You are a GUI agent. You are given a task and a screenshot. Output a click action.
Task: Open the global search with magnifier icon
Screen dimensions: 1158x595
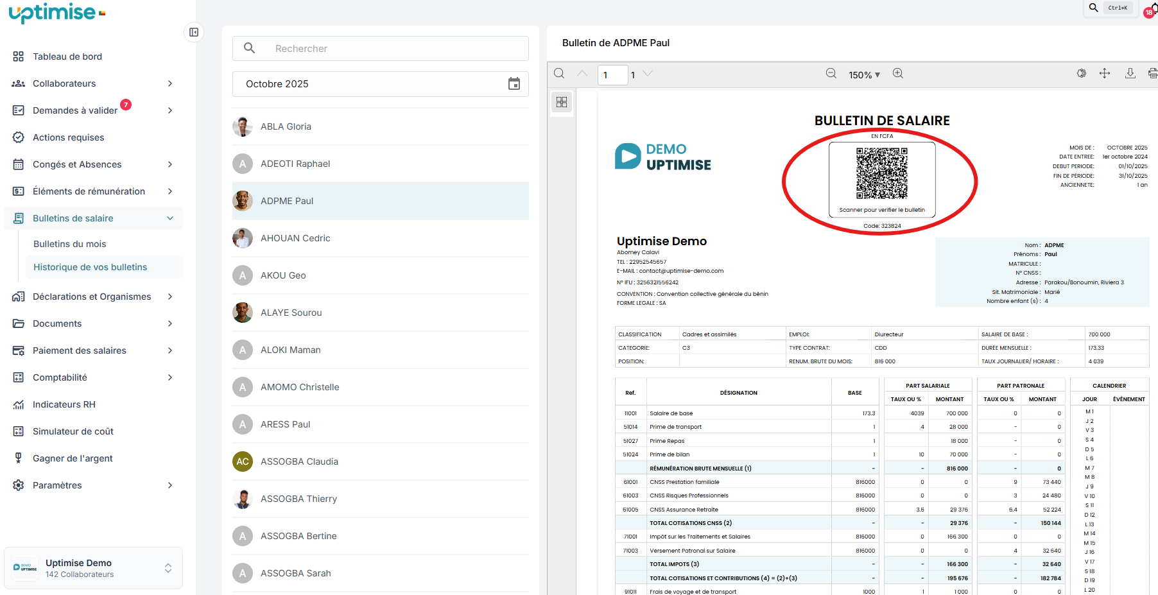coord(1094,8)
